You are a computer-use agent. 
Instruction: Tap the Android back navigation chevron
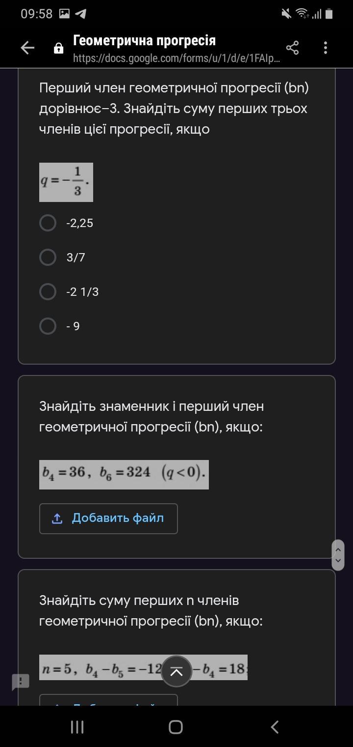[275, 727]
